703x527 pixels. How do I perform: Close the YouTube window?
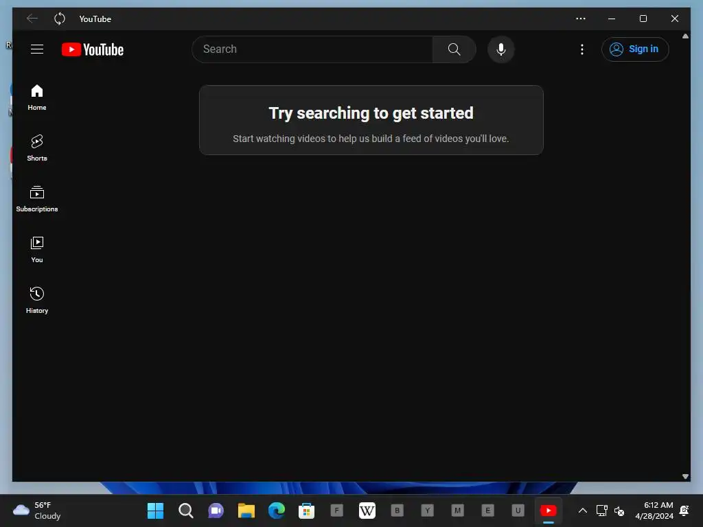(675, 19)
